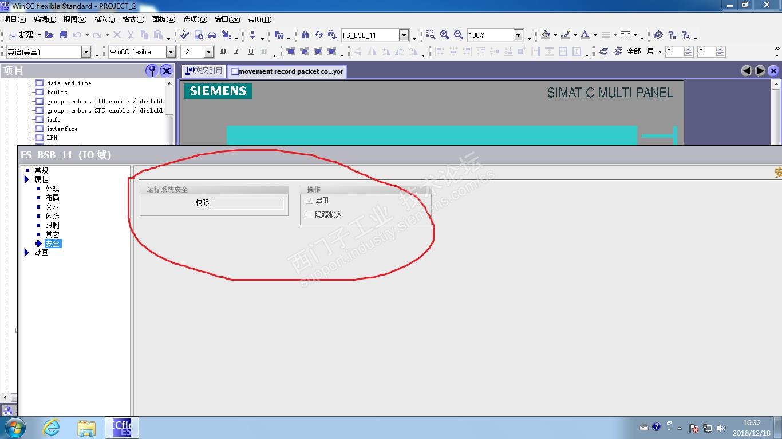Click the 新建 new button
782x439 pixels.
[21, 35]
